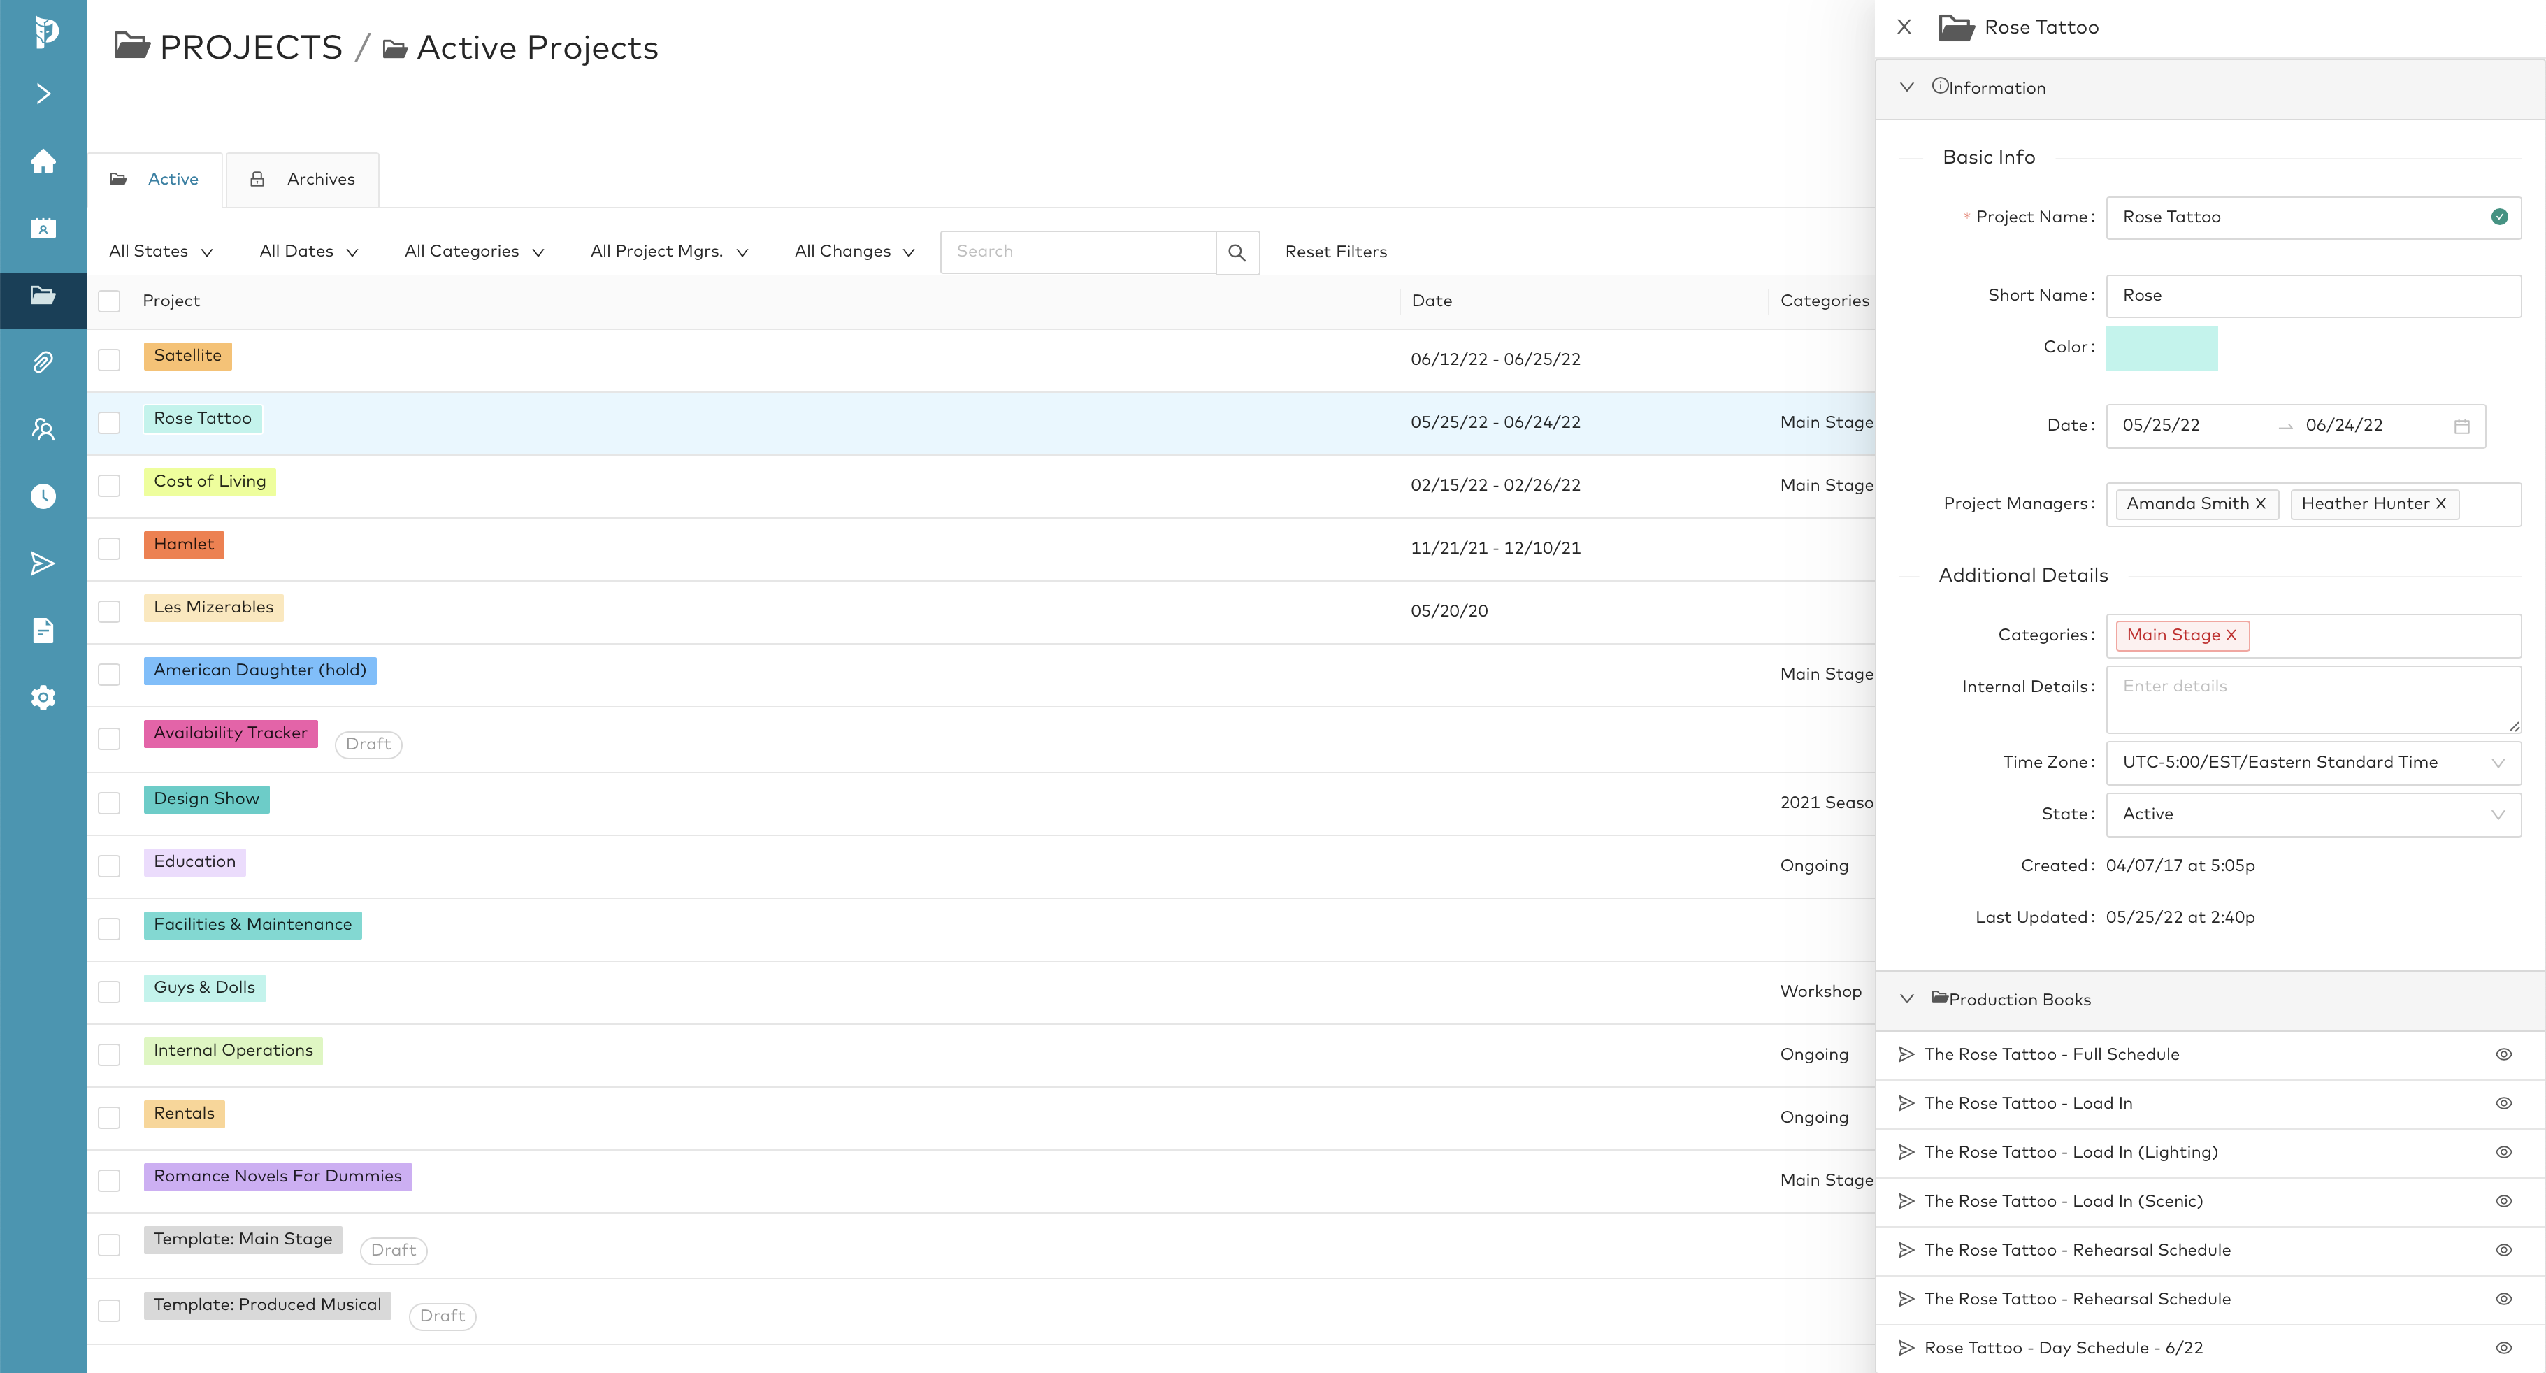Remove the Main Stage category tag
This screenshot has height=1373, width=2546.
(x=2231, y=635)
